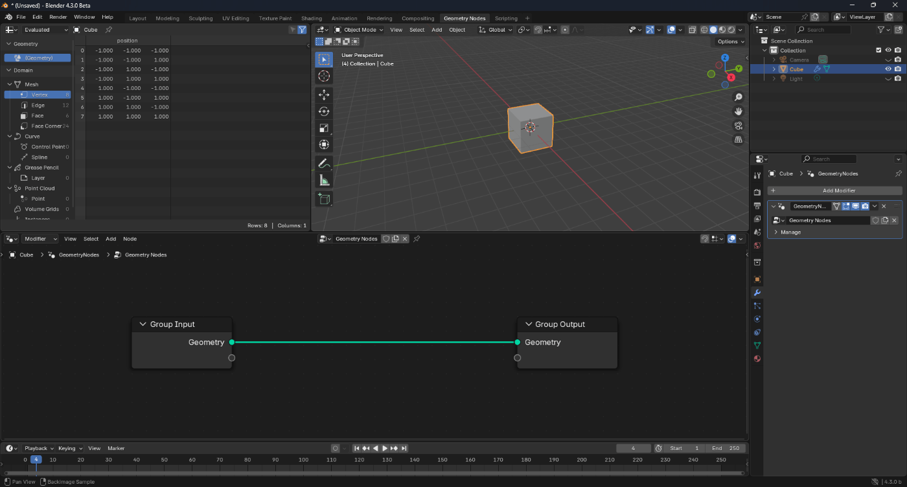Select the Measure tool
The width and height of the screenshot is (907, 487).
click(324, 180)
